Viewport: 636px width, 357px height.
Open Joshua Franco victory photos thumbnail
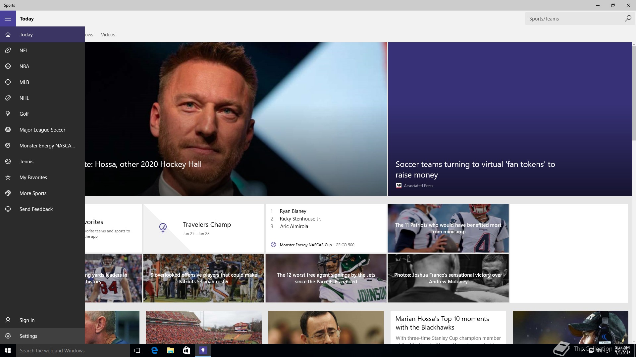click(448, 278)
